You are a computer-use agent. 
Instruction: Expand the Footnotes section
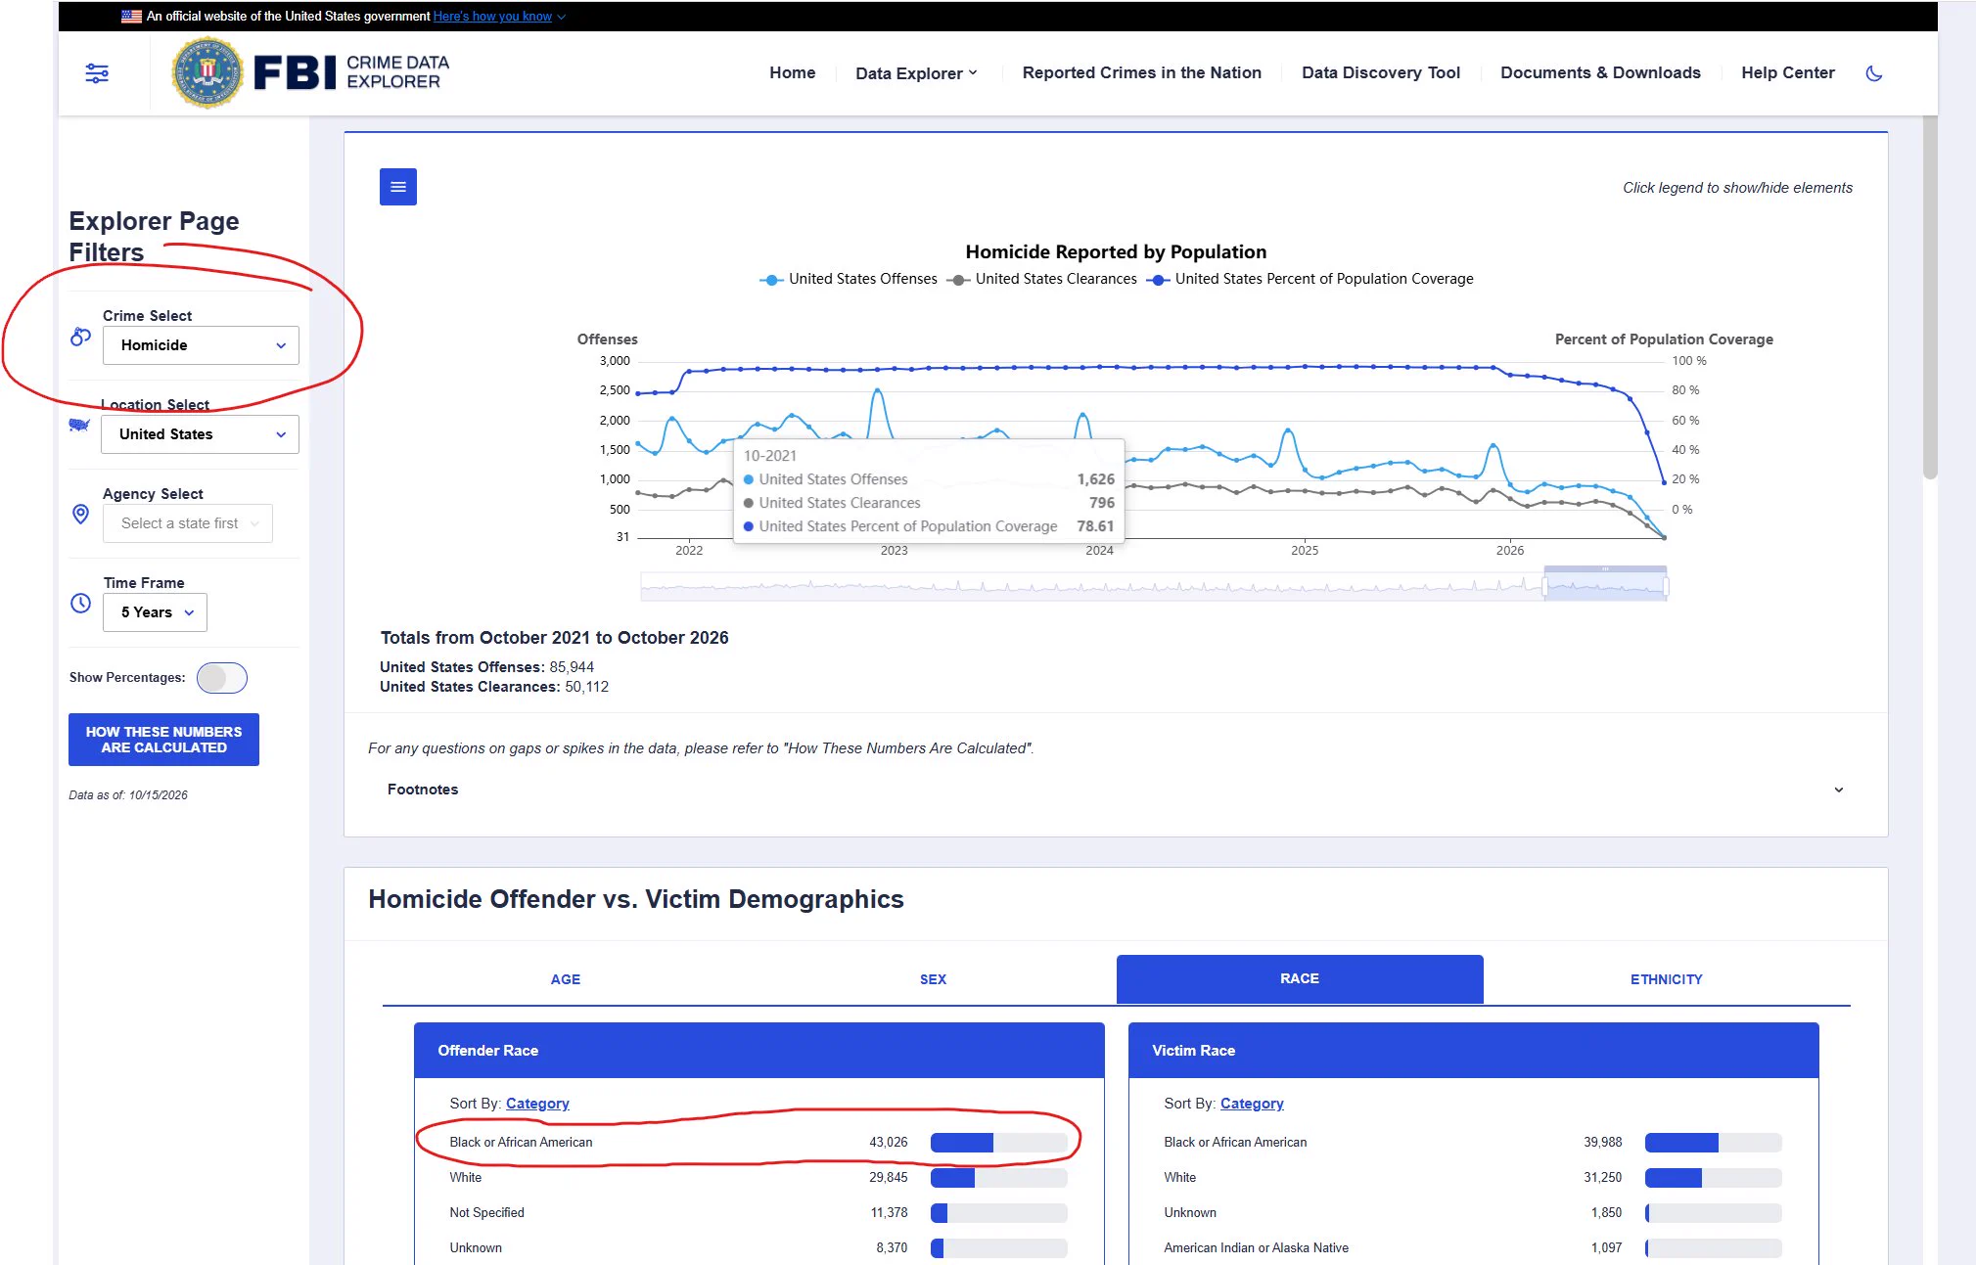(1116, 790)
